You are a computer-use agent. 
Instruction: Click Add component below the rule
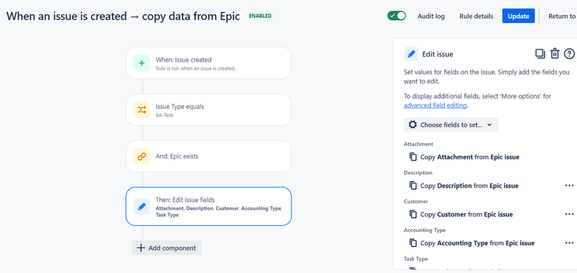pyautogui.click(x=167, y=248)
